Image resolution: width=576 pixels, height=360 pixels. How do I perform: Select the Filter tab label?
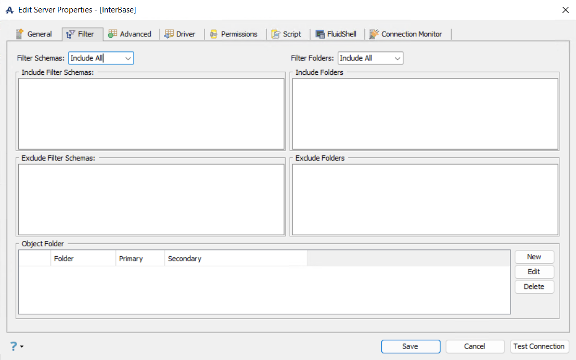click(85, 34)
